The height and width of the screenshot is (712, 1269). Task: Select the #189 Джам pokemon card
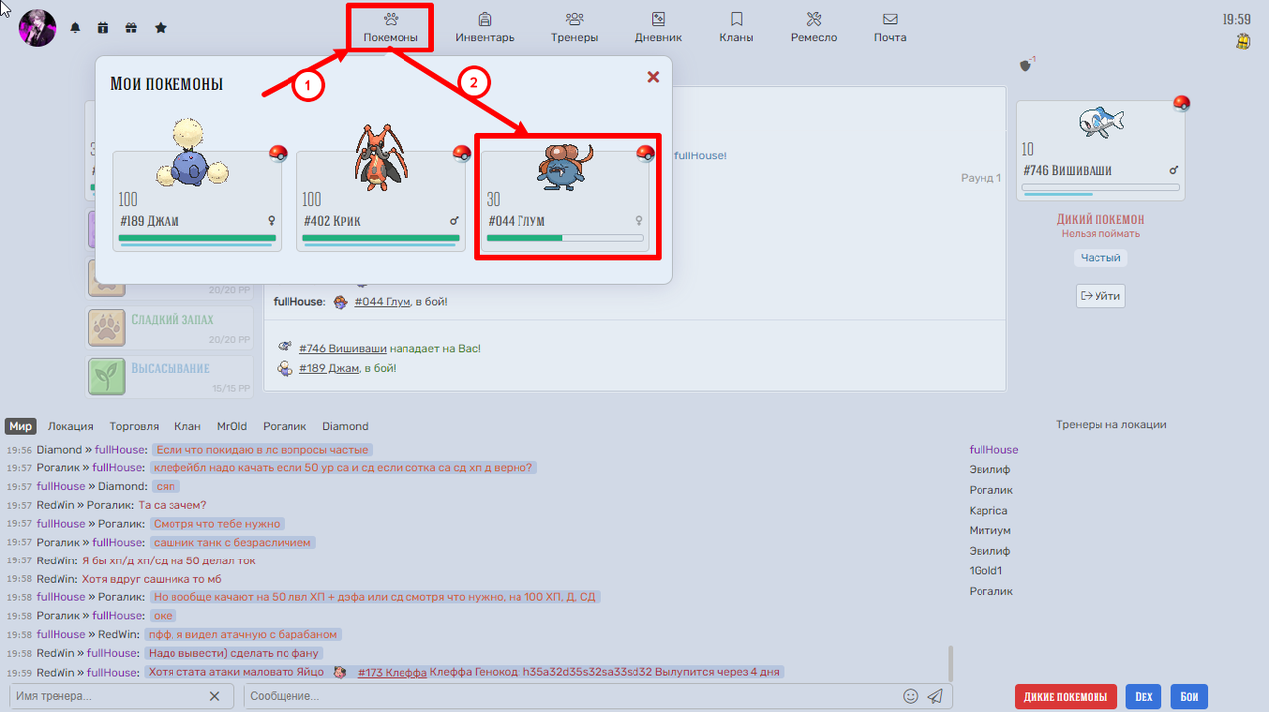point(197,199)
